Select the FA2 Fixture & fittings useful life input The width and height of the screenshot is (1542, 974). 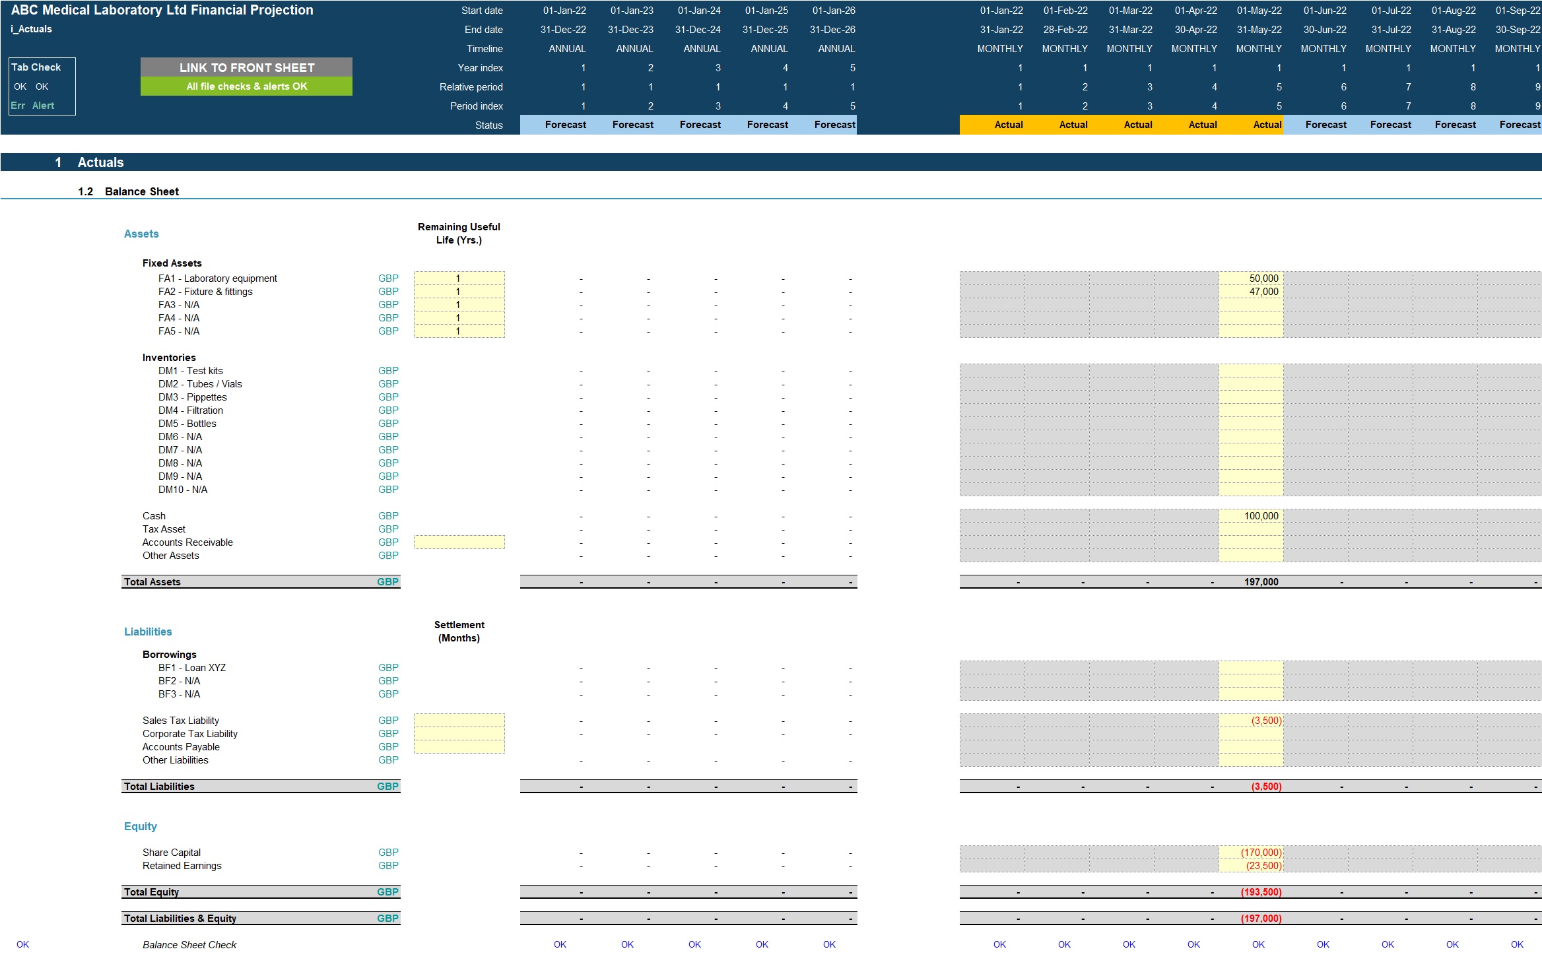pyautogui.click(x=459, y=292)
